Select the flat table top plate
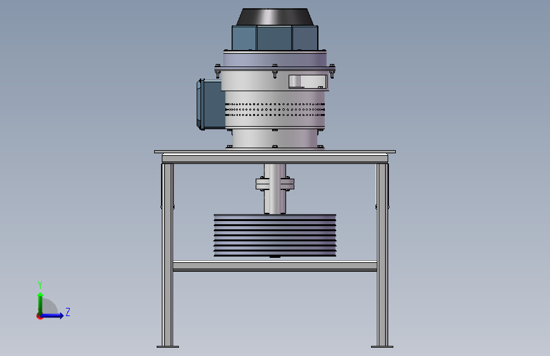The image size is (550, 356). pyautogui.click(x=275, y=152)
